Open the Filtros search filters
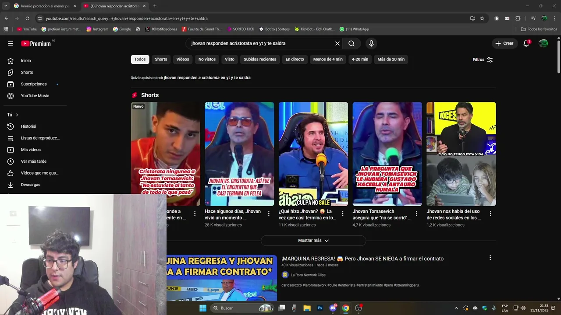This screenshot has width=561, height=315. pyautogui.click(x=483, y=59)
